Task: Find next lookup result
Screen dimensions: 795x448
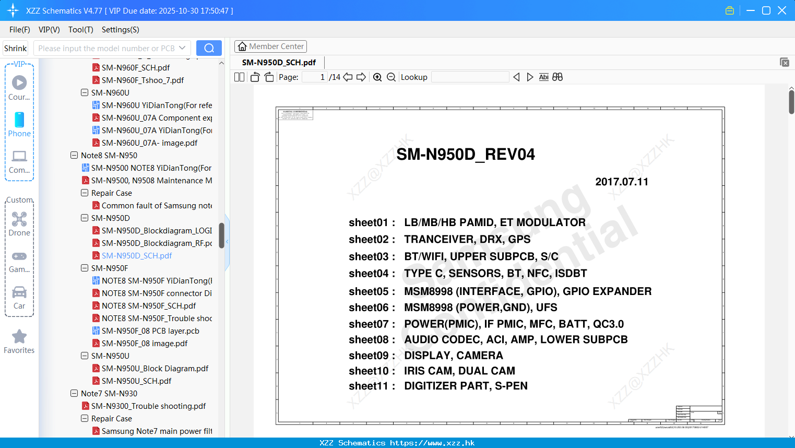Action: (530, 77)
